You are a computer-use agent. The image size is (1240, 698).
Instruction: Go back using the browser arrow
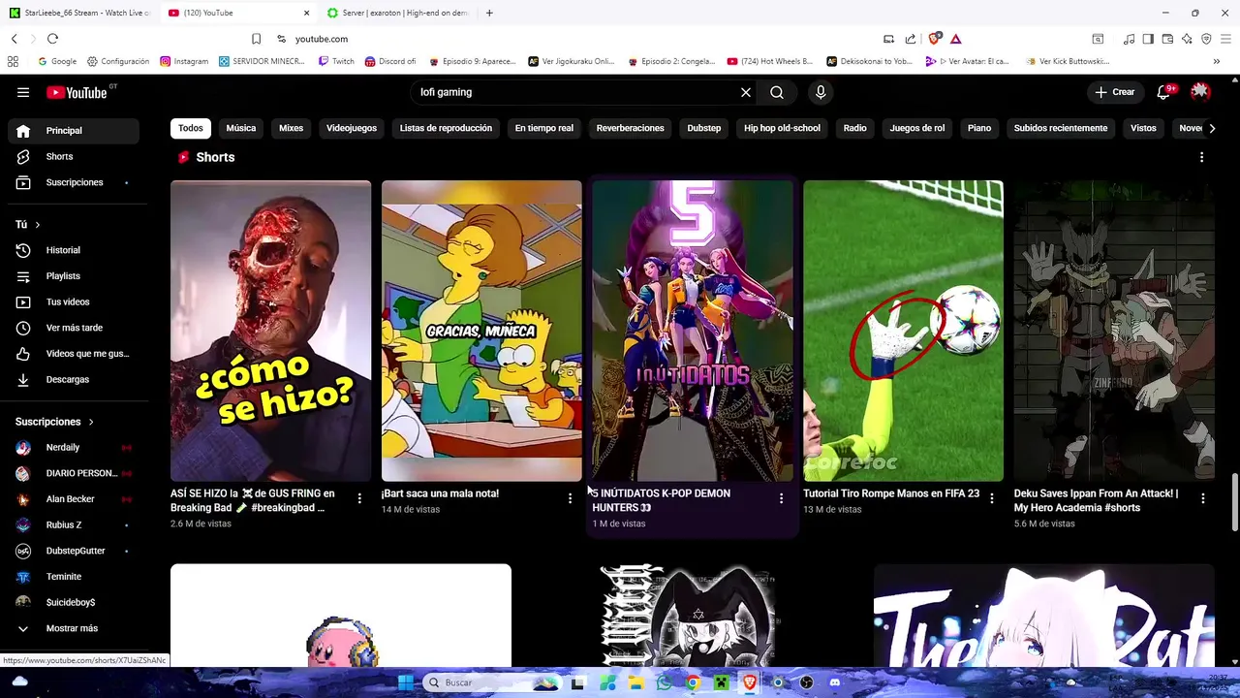(15, 39)
